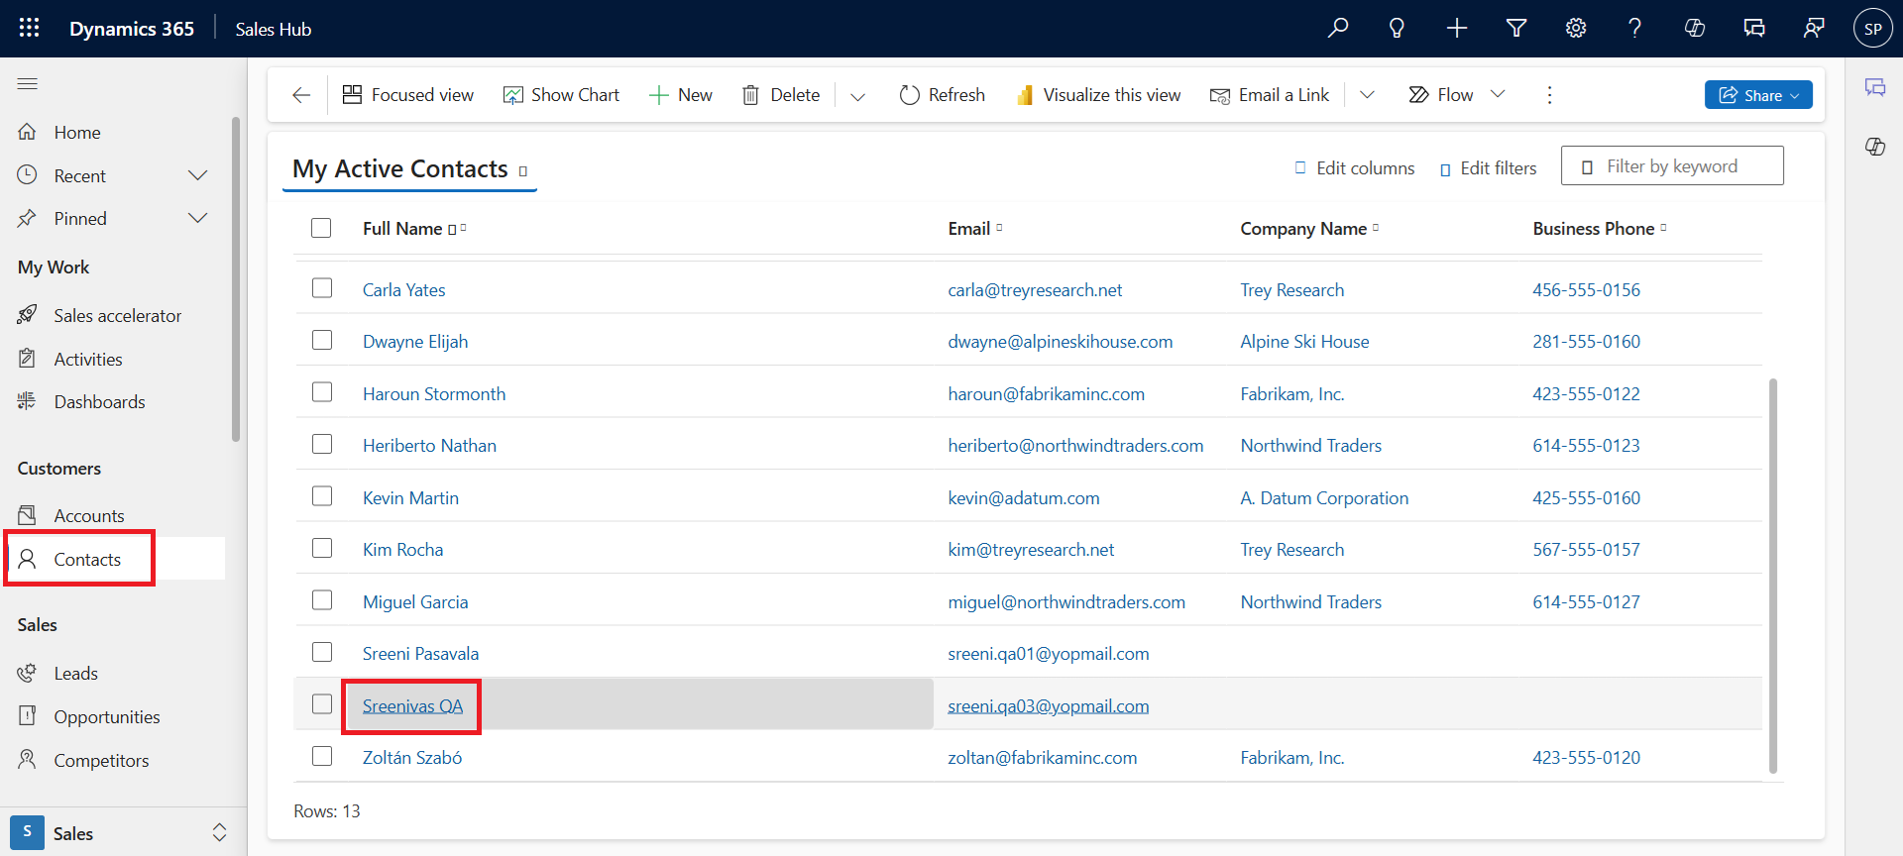This screenshot has width=1903, height=856.
Task: Open the app launcher waffle icon
Action: 29,28
